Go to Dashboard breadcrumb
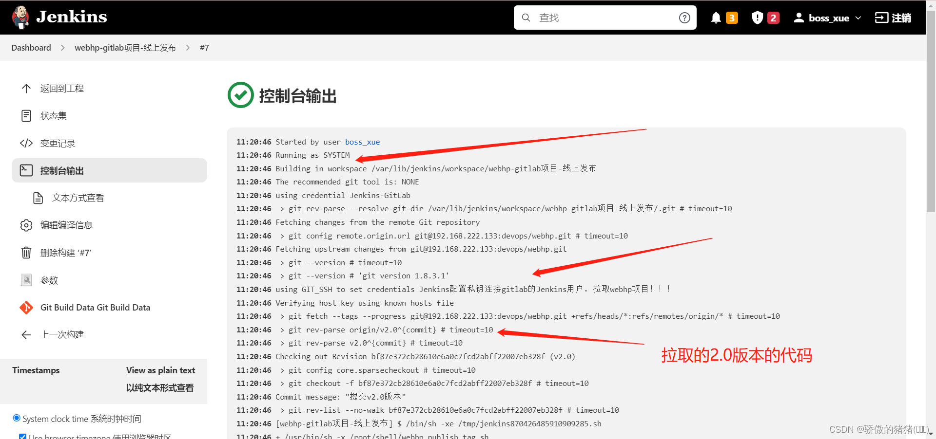936x439 pixels. point(31,48)
